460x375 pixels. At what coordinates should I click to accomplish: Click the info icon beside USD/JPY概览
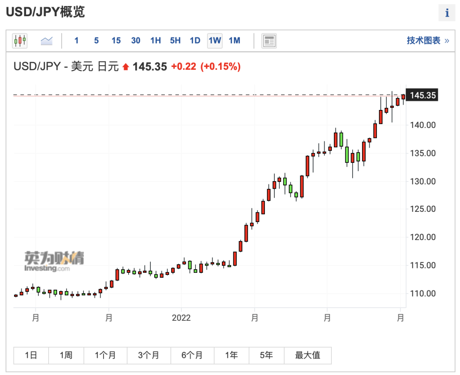[447, 13]
